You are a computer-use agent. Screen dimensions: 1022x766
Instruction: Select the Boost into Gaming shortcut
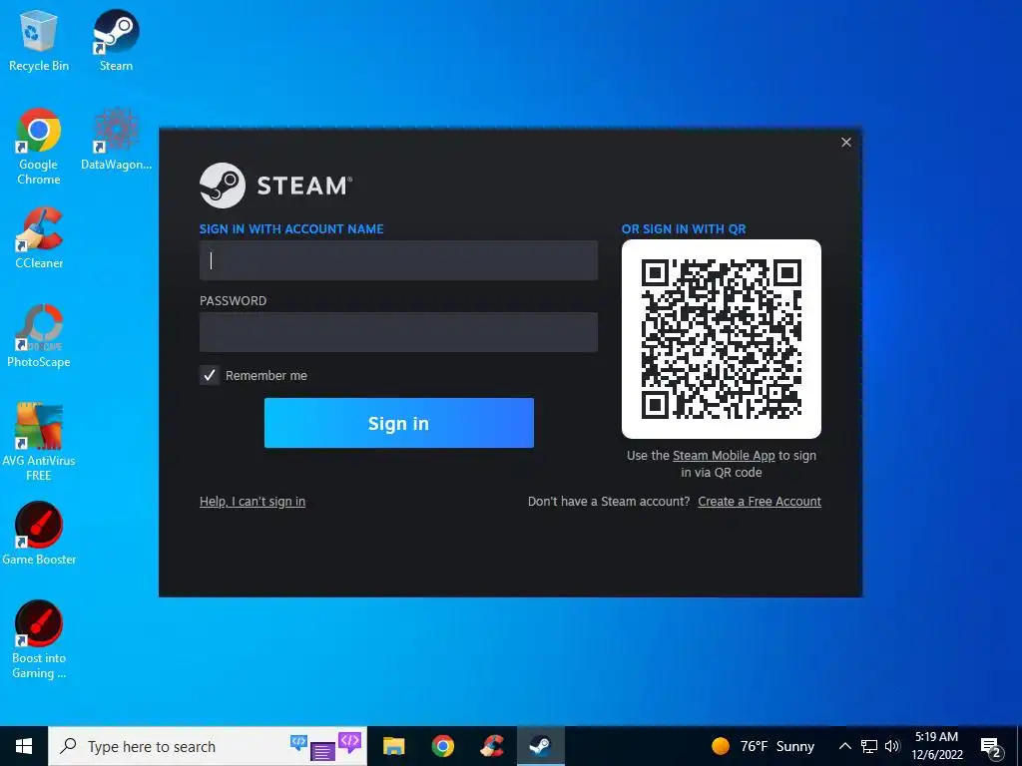click(39, 640)
